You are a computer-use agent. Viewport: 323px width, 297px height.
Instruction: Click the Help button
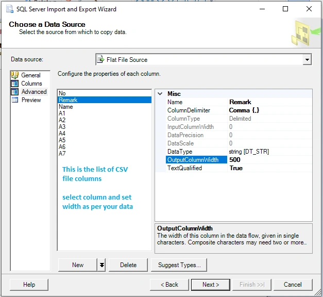tap(29, 285)
